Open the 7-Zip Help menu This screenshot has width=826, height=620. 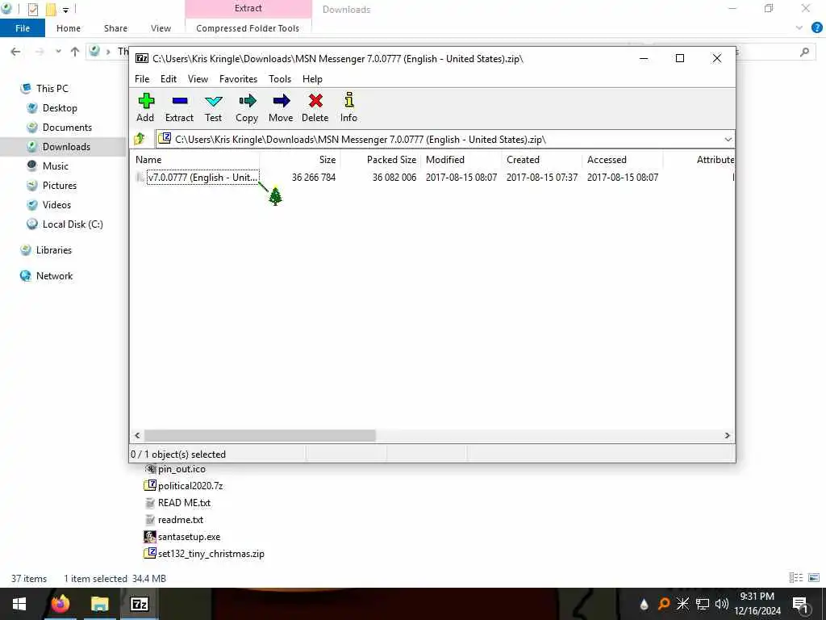pyautogui.click(x=312, y=79)
